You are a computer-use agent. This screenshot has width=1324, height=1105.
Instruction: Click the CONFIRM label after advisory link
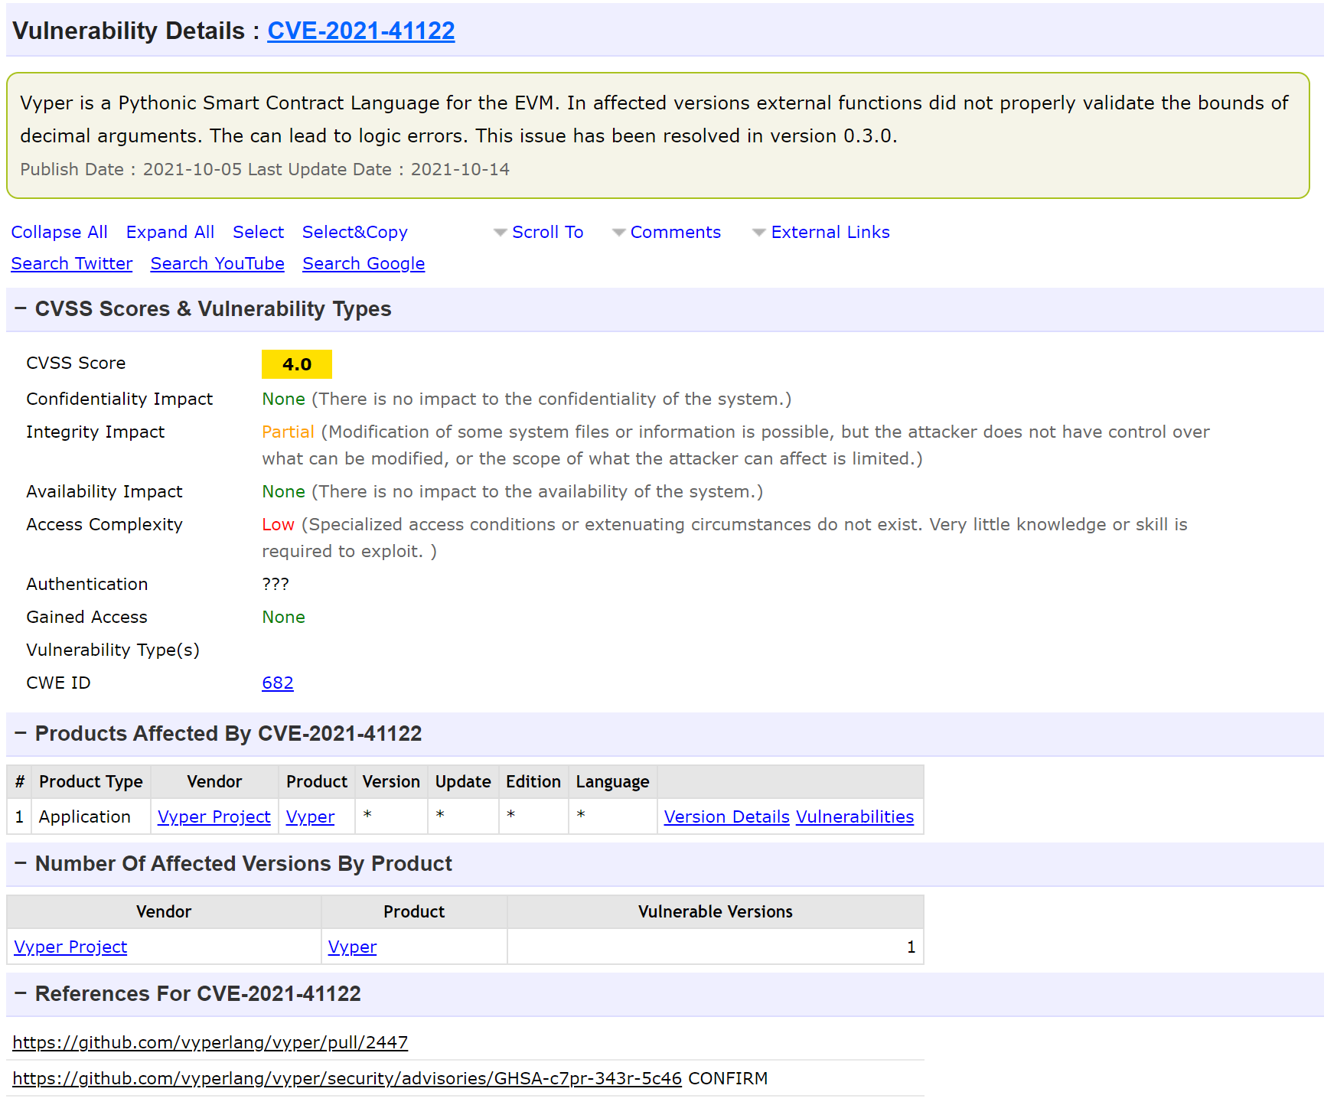728,1078
